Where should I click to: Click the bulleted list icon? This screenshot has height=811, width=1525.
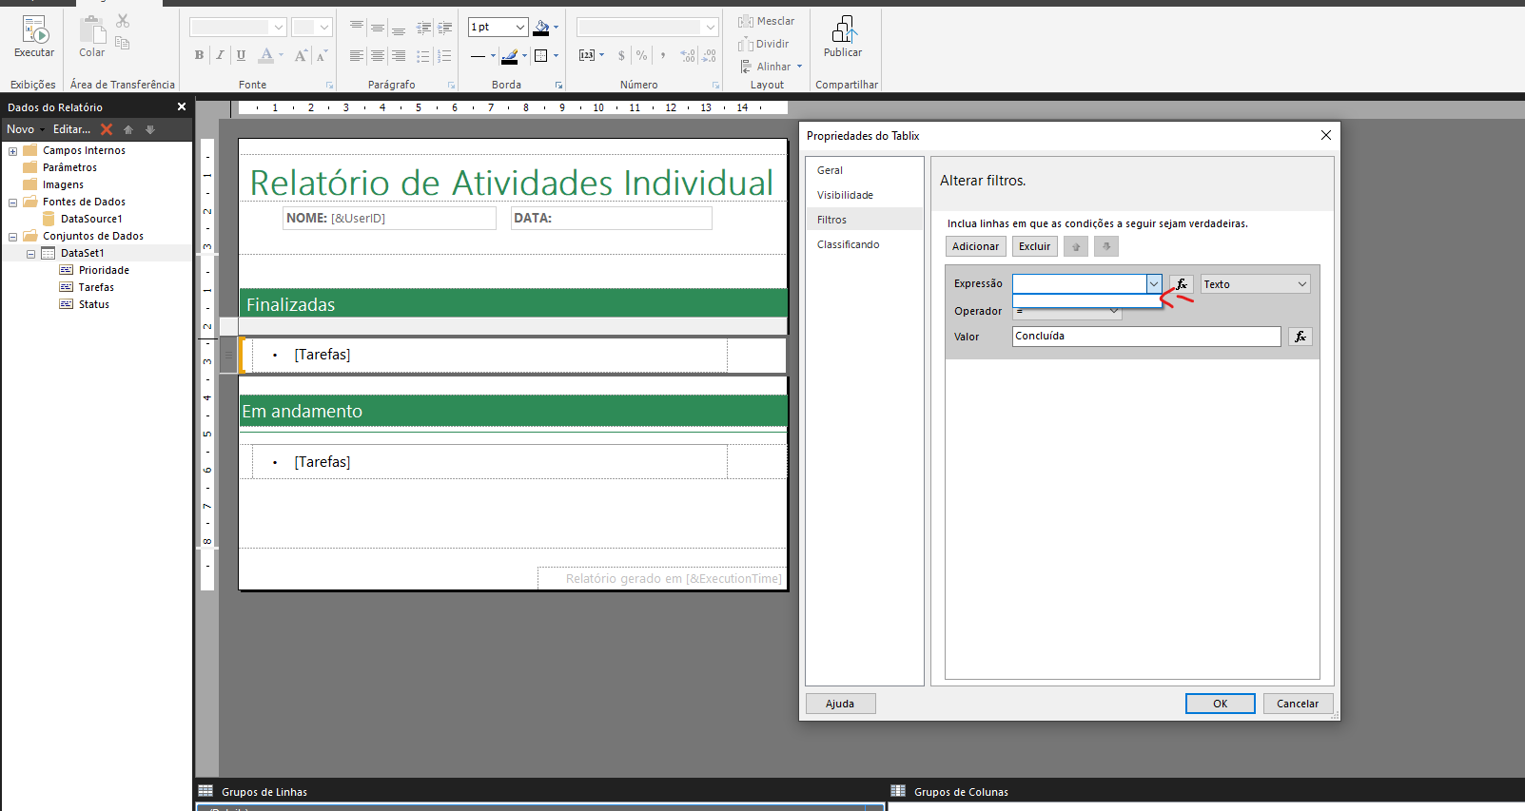(423, 56)
